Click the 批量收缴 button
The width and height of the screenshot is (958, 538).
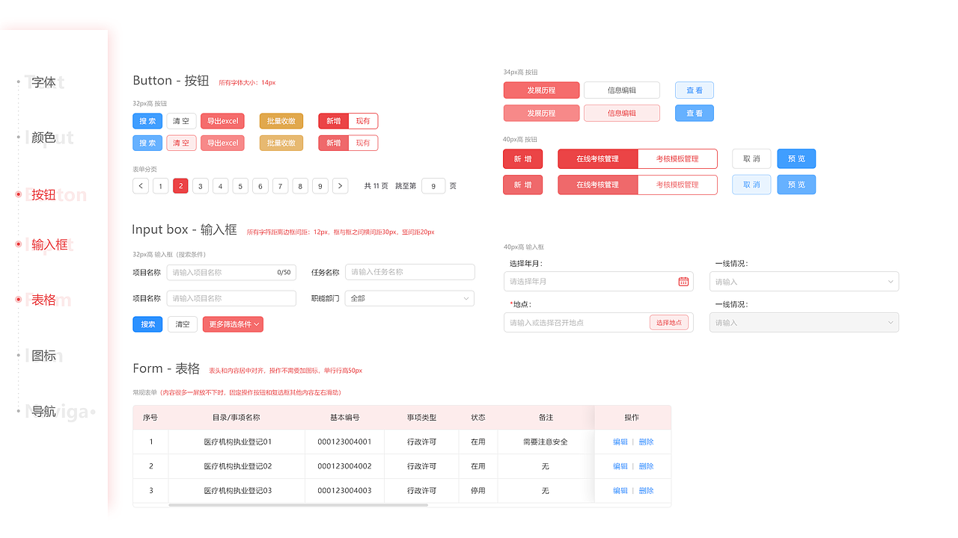point(281,120)
